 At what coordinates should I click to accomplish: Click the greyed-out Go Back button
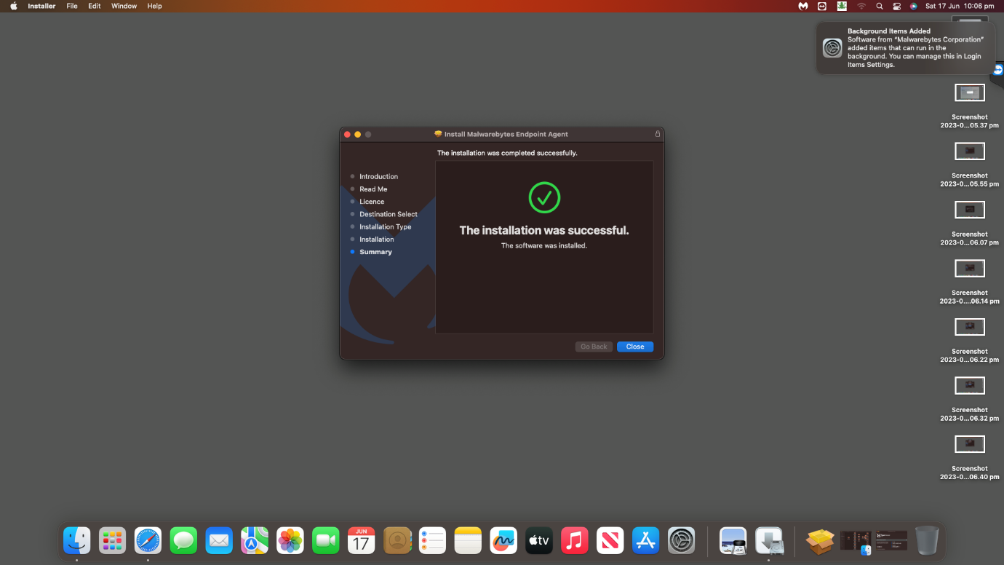point(594,347)
